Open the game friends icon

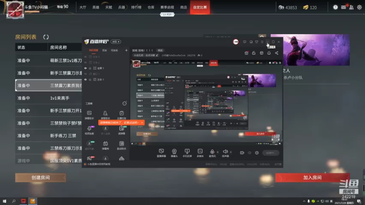click(x=351, y=7)
